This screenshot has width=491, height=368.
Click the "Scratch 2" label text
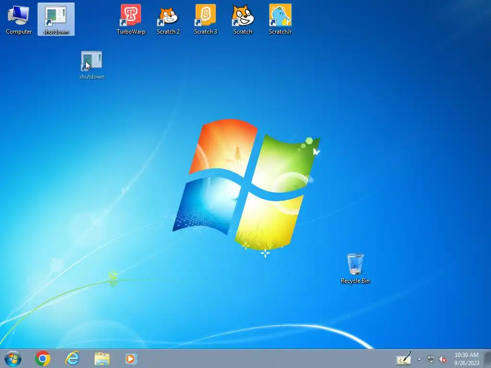coord(168,32)
